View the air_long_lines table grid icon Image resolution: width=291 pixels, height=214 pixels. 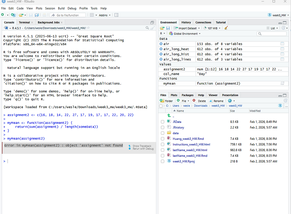282,59
